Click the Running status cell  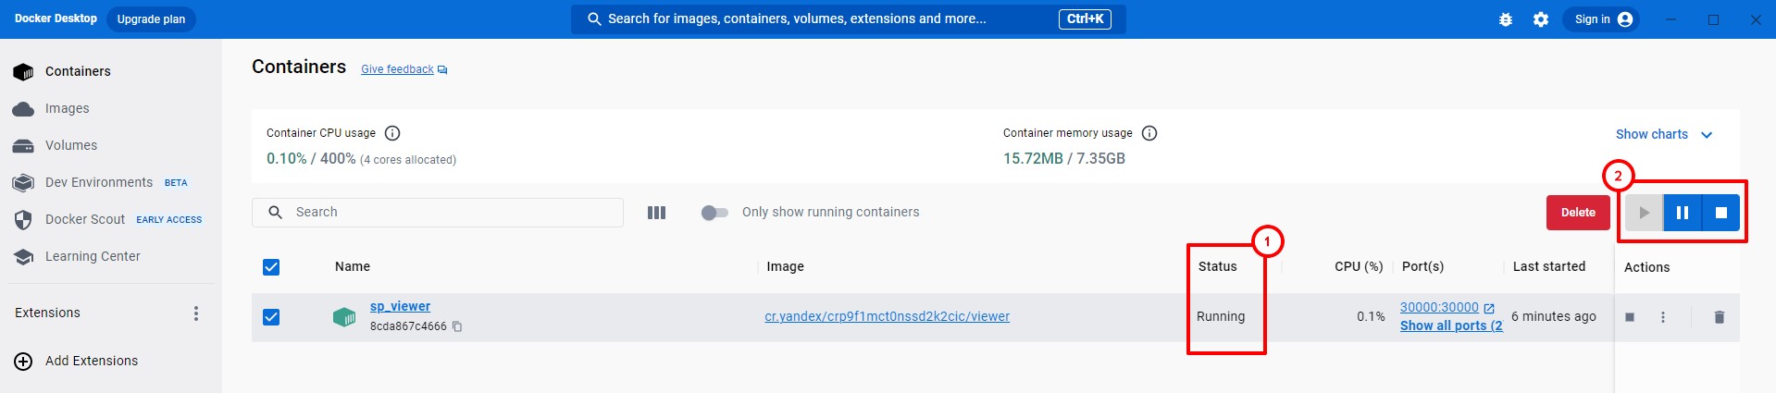point(1221,316)
